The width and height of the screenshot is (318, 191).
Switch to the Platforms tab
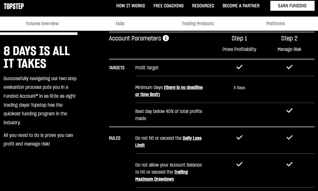276,23
